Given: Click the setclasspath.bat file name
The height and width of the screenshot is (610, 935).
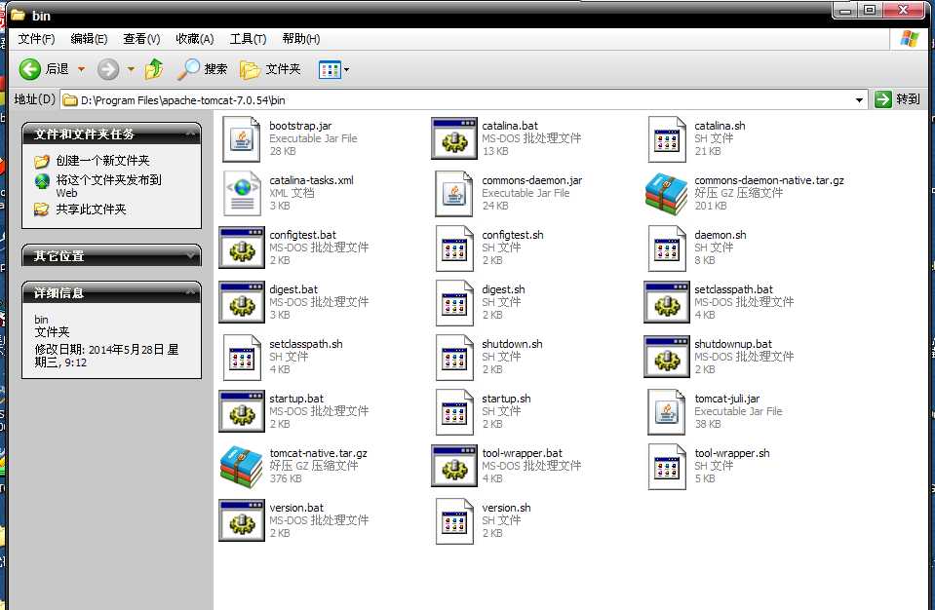Looking at the screenshot, I should [733, 289].
